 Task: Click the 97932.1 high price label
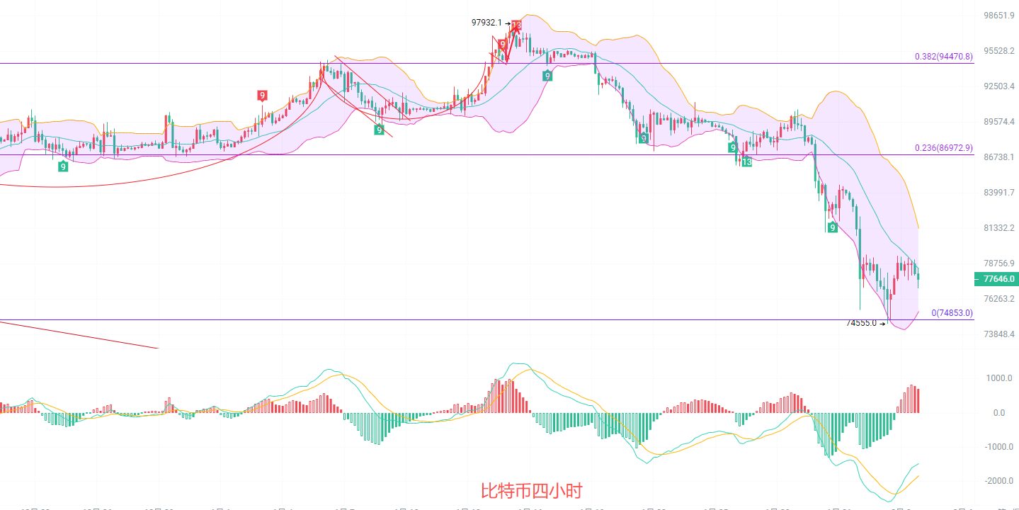(x=486, y=23)
